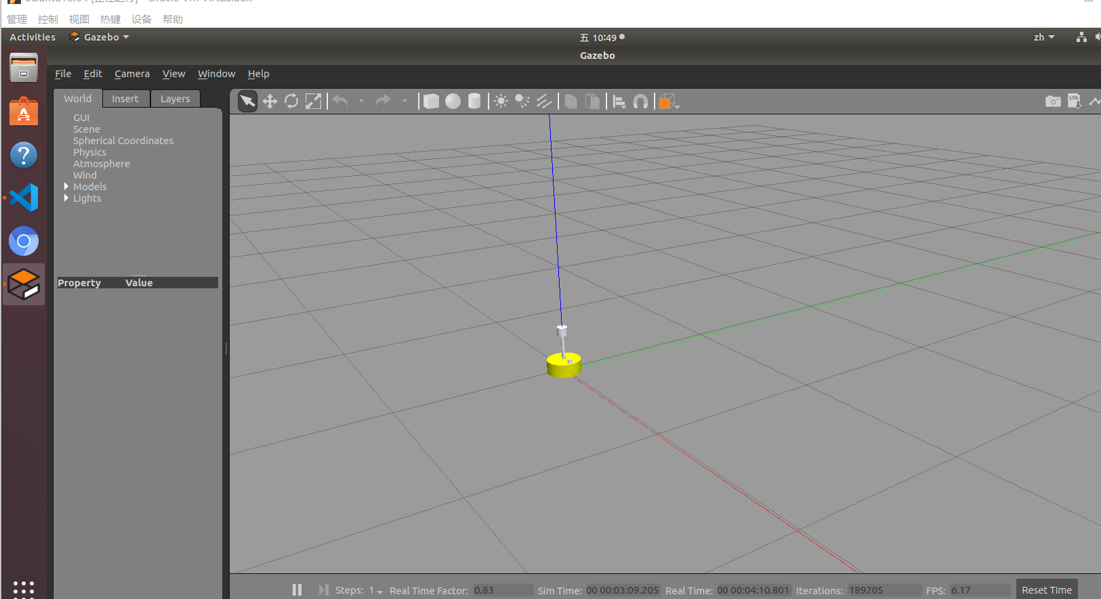Select Scene in the world tree
The width and height of the screenshot is (1101, 599).
87,129
